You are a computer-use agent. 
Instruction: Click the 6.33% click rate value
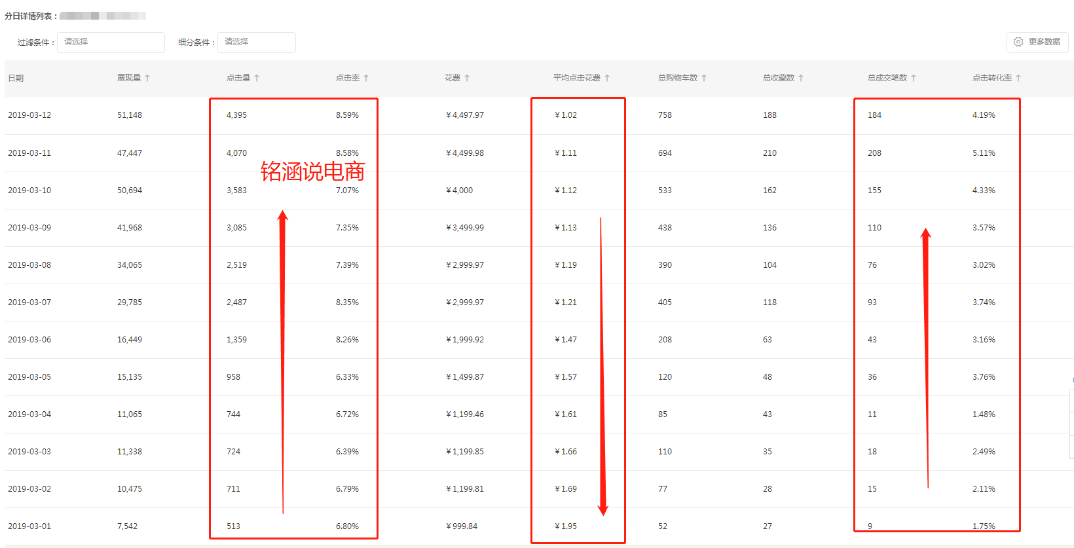pyautogui.click(x=347, y=377)
